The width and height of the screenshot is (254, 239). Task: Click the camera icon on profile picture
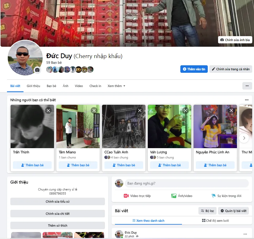tap(37, 70)
